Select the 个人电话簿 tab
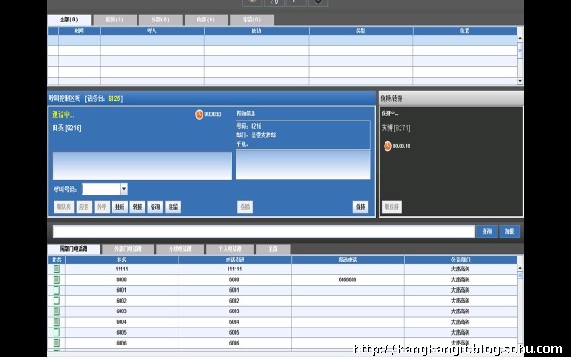571x357 pixels. tap(229, 248)
